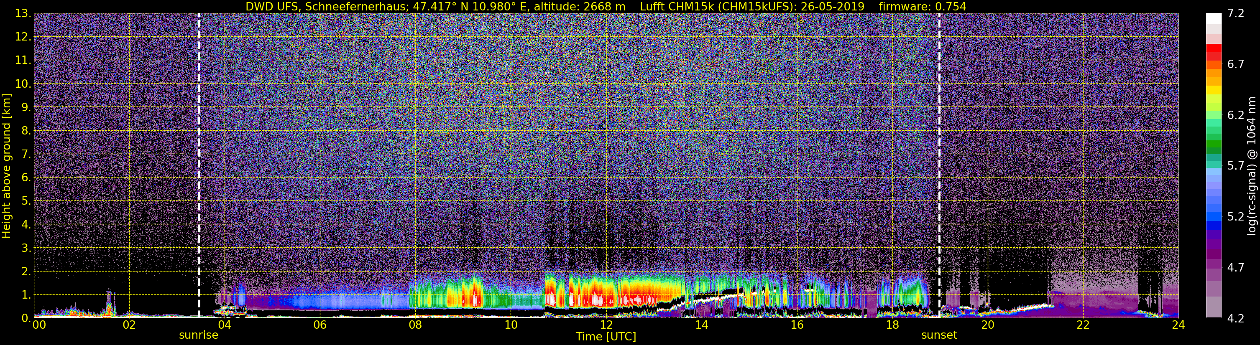Click the '13.' height tick label
The image size is (1260, 345).
click(x=23, y=14)
